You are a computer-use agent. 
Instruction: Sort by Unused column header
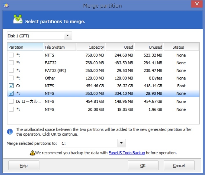click(149, 47)
